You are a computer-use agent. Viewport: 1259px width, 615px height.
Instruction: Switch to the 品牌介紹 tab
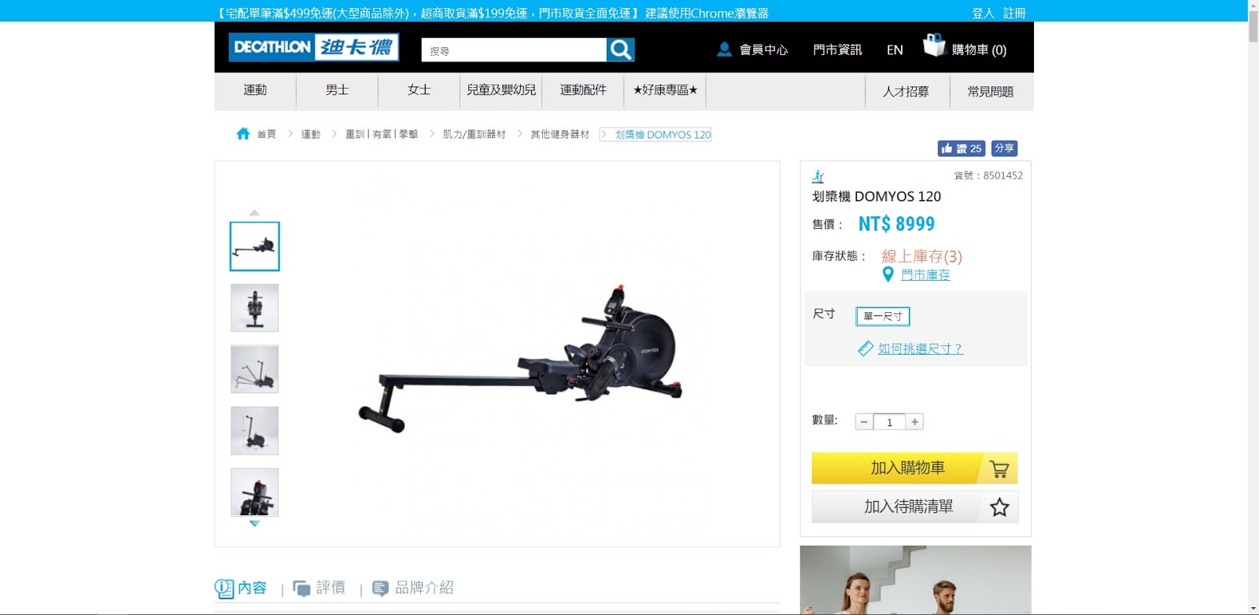pos(424,587)
